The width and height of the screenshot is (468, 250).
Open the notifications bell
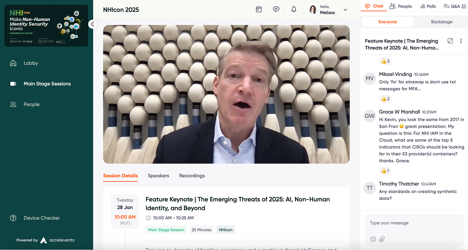[x=293, y=9]
